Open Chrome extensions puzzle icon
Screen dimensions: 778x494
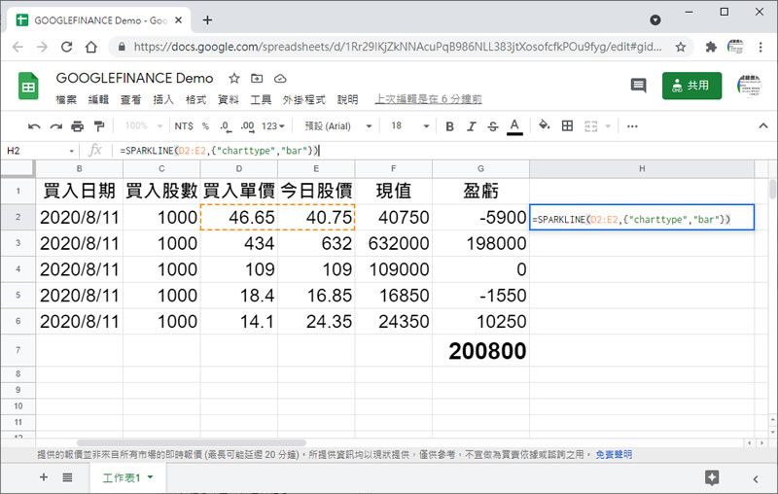[x=711, y=47]
